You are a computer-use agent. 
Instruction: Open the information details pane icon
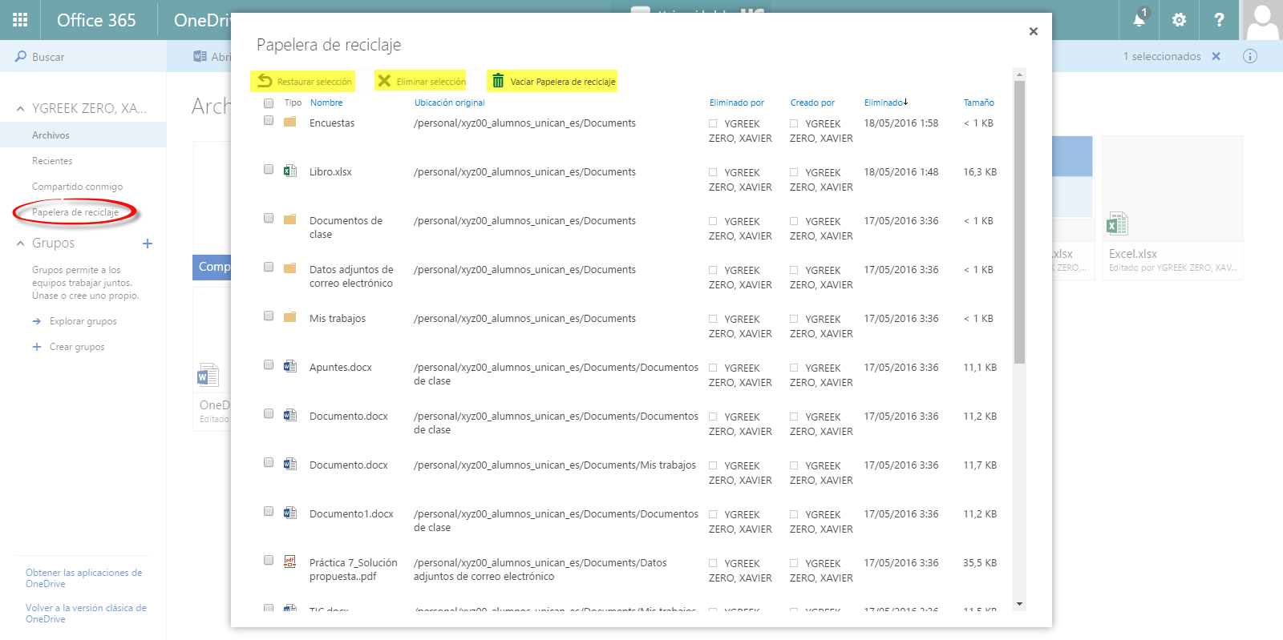pos(1250,56)
